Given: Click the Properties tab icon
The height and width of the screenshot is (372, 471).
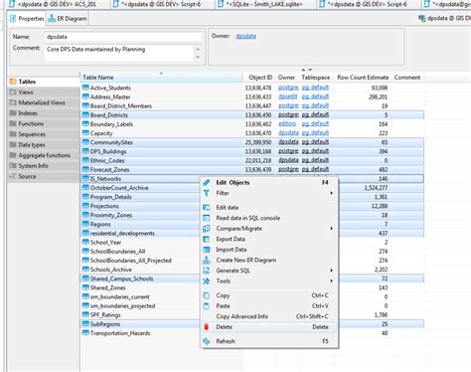Looking at the screenshot, I should click(x=13, y=19).
